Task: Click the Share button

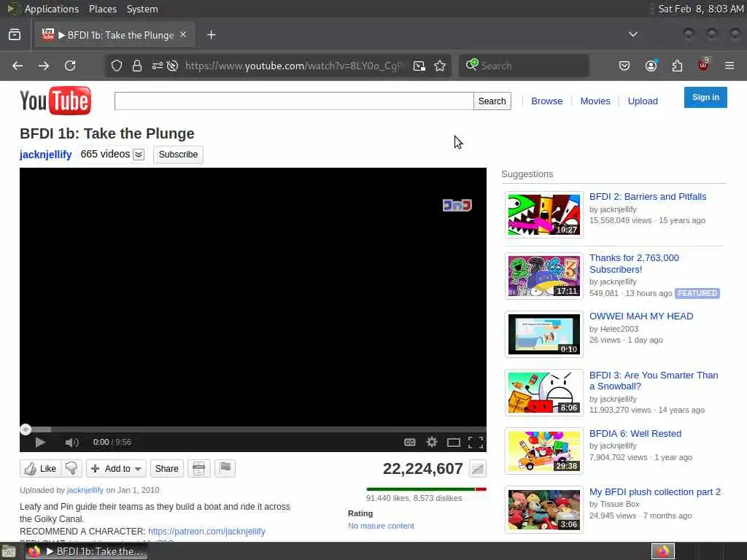Action: 167,469
